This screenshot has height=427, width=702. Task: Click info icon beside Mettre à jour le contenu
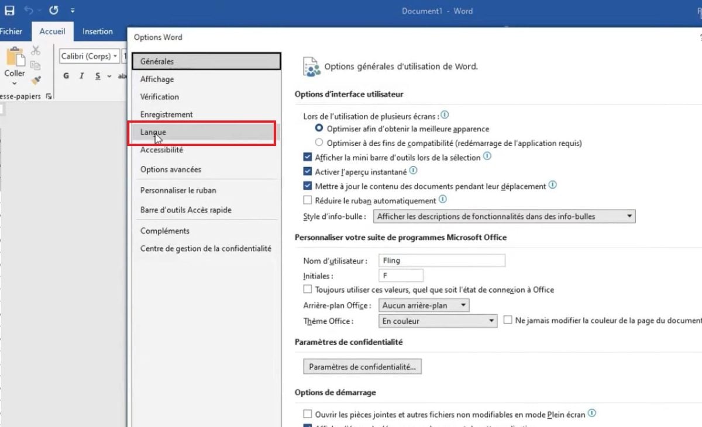(x=552, y=186)
